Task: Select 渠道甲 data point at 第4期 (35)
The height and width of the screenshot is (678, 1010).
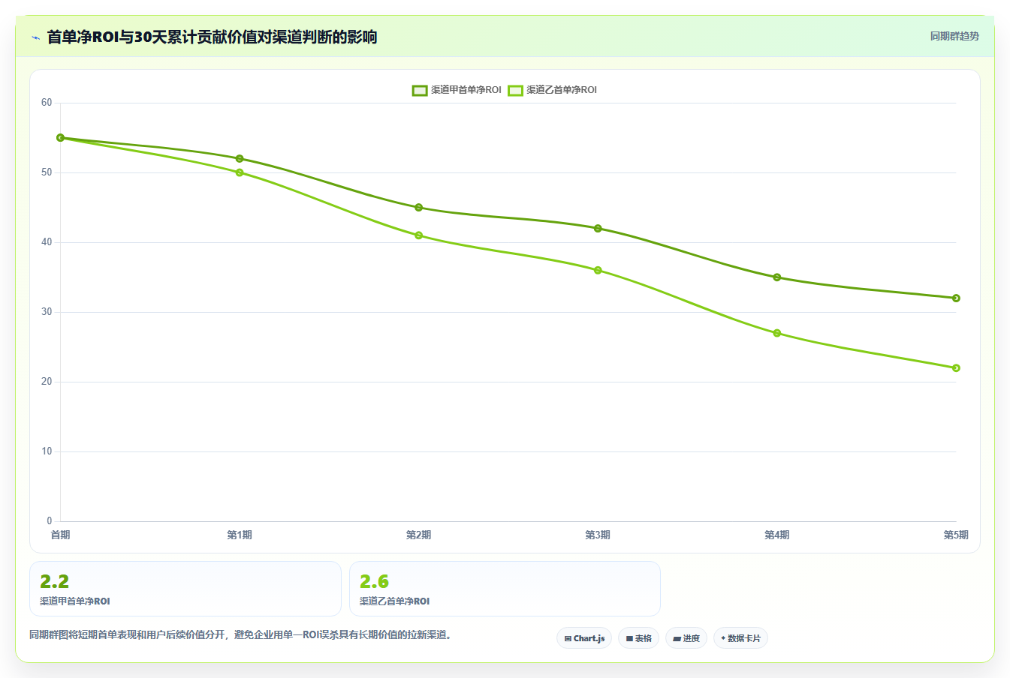Action: pos(777,277)
